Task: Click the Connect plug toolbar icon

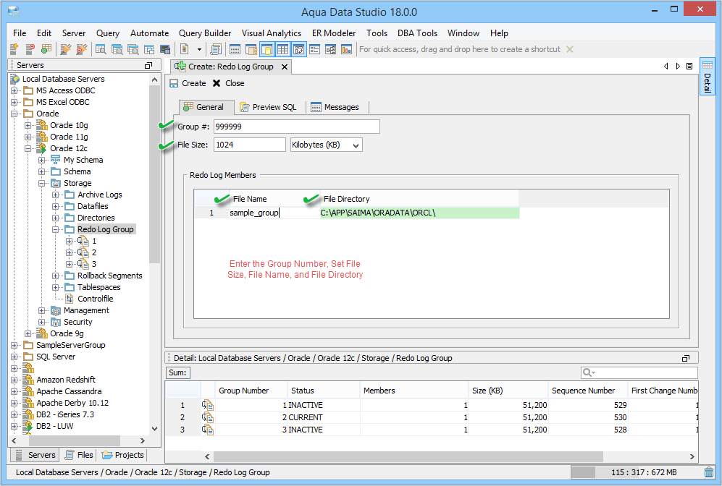Action: [66, 49]
